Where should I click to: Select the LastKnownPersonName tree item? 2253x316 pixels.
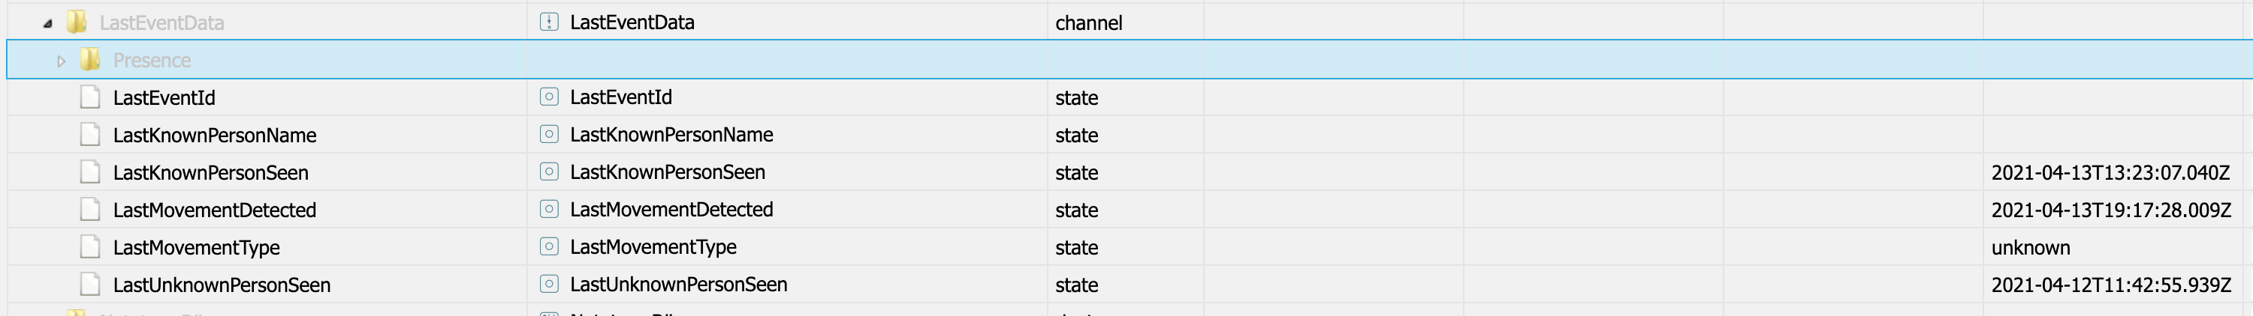214,136
